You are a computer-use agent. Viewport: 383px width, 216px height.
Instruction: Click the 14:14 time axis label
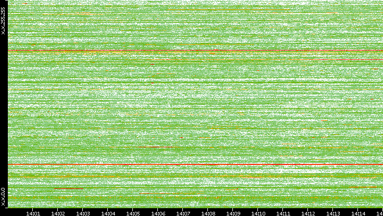tap(359, 213)
